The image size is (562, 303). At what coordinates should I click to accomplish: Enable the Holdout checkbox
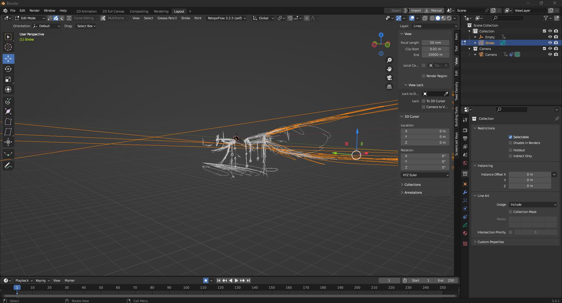pos(510,150)
